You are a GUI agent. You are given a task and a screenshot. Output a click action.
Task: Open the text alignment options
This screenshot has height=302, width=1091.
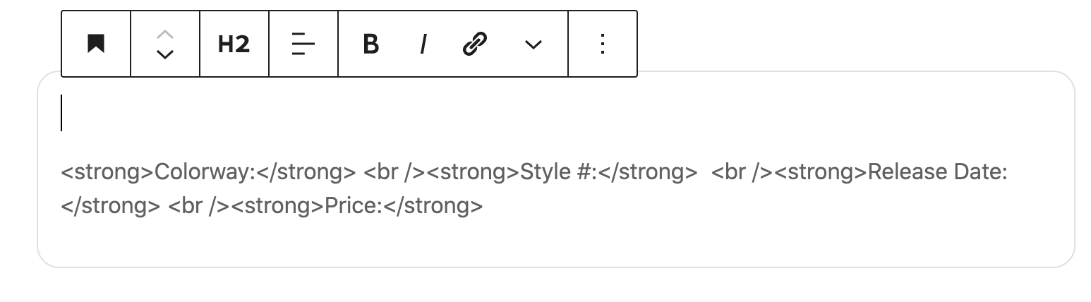303,44
